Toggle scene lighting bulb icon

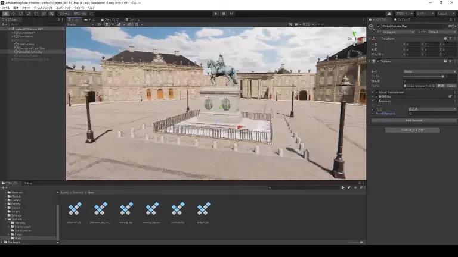[107, 24]
